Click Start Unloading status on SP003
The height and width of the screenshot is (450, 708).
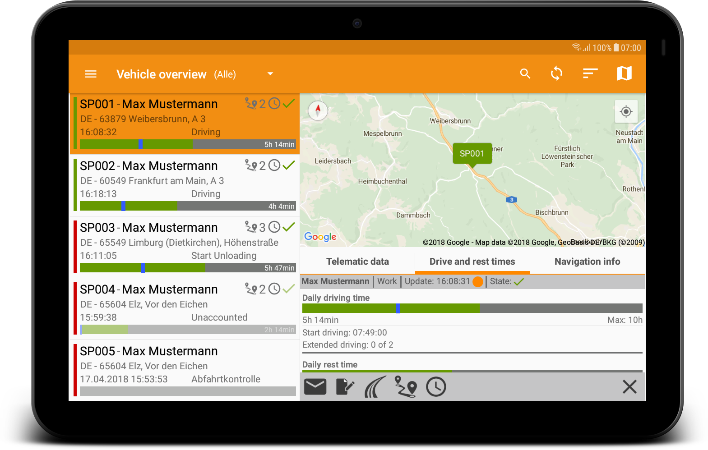point(224,256)
